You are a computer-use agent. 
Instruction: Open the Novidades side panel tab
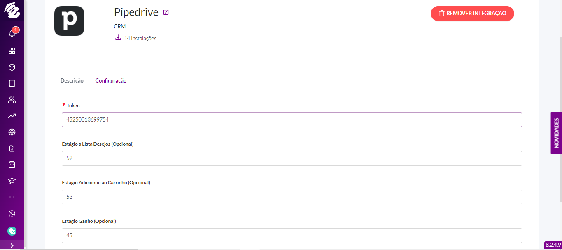point(556,133)
